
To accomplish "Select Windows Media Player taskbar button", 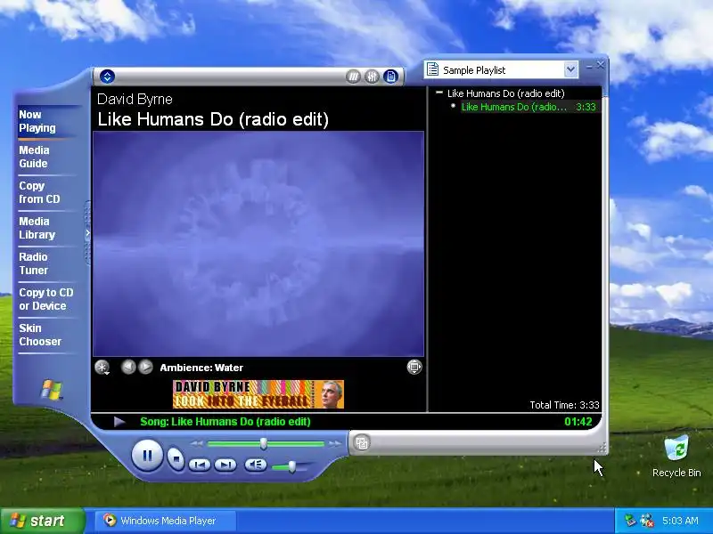I will [166, 521].
